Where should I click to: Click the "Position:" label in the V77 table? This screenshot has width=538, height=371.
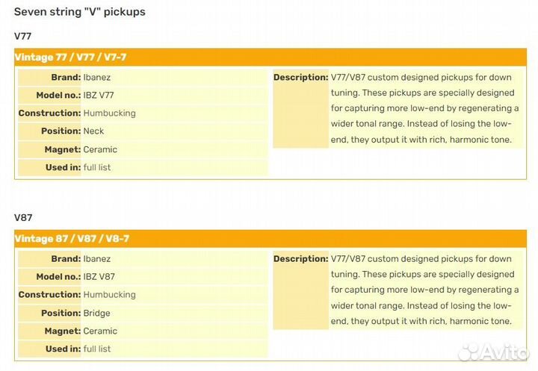(61, 131)
